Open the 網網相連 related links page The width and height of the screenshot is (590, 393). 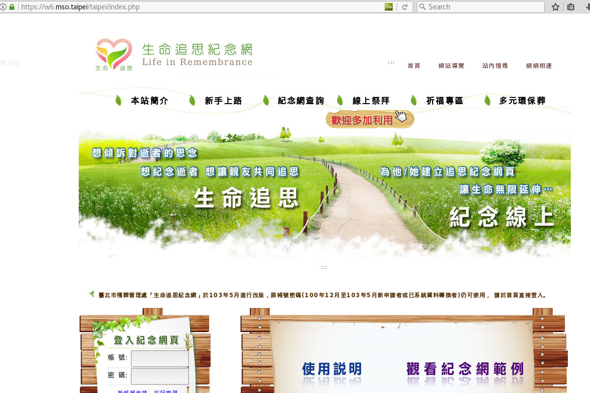pyautogui.click(x=539, y=66)
